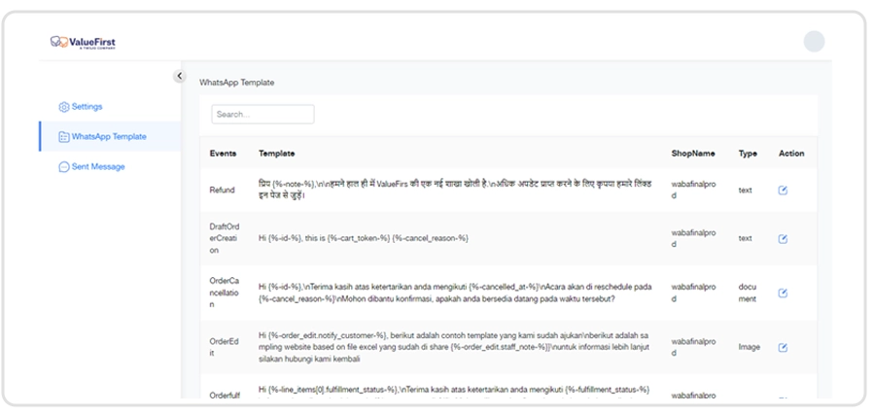Edit the OrderEdit template

[x=783, y=348]
